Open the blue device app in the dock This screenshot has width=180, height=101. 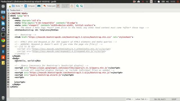coord(3,52)
